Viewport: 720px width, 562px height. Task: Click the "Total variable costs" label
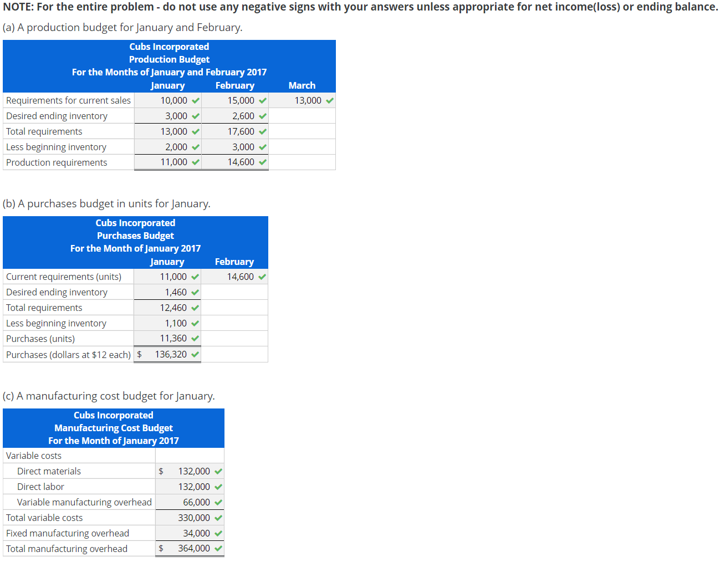click(x=44, y=518)
